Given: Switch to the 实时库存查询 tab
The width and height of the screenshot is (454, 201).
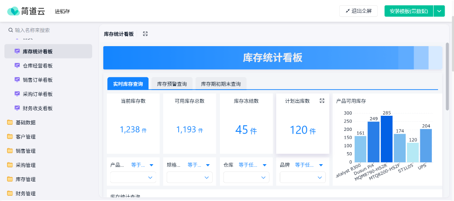Looking at the screenshot, I should click(x=128, y=84).
